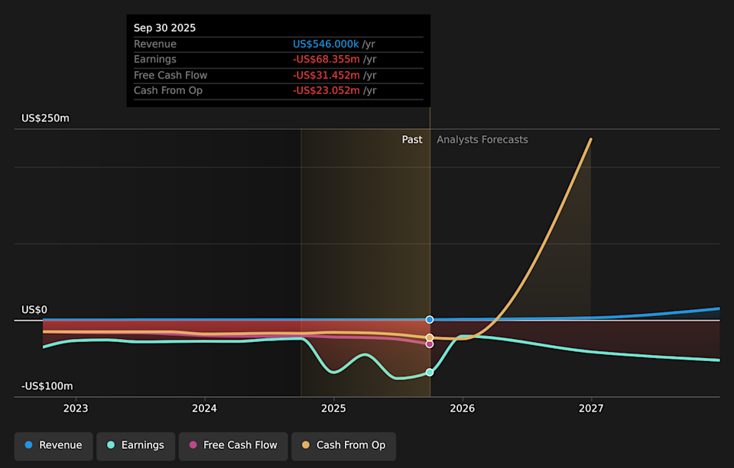734x468 pixels.
Task: Click the blue Revenue data point marker
Action: [x=430, y=320]
